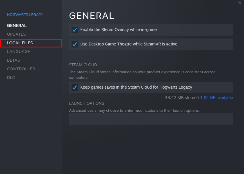Click the large GENERAL page heading
The height and width of the screenshot is (174, 244).
(92, 16)
